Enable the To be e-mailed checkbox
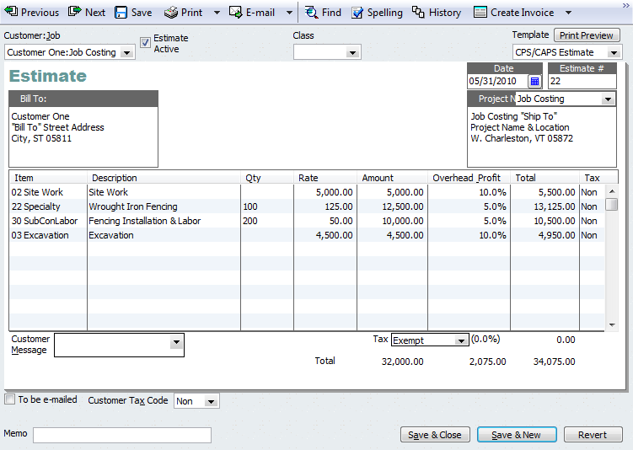This screenshot has height=450, width=633. click(10, 399)
